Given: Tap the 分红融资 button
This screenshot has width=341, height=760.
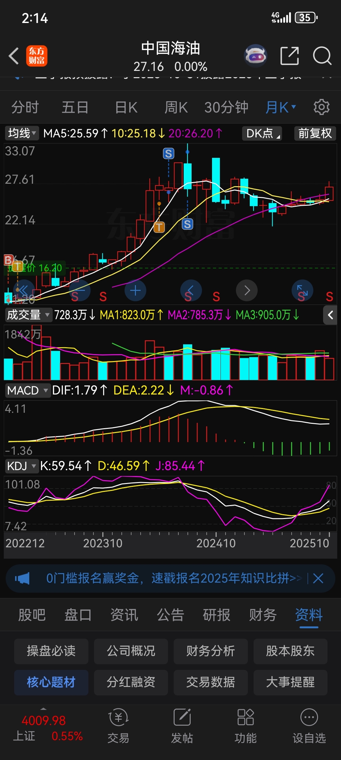Looking at the screenshot, I should [x=131, y=682].
